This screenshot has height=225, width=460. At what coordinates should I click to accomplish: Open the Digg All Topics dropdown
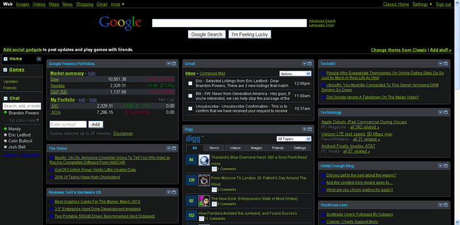[294, 139]
